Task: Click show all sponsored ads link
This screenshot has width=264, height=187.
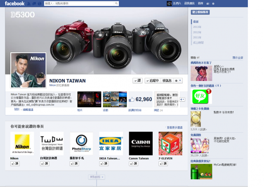Action: pyautogui.click(x=238, y=58)
